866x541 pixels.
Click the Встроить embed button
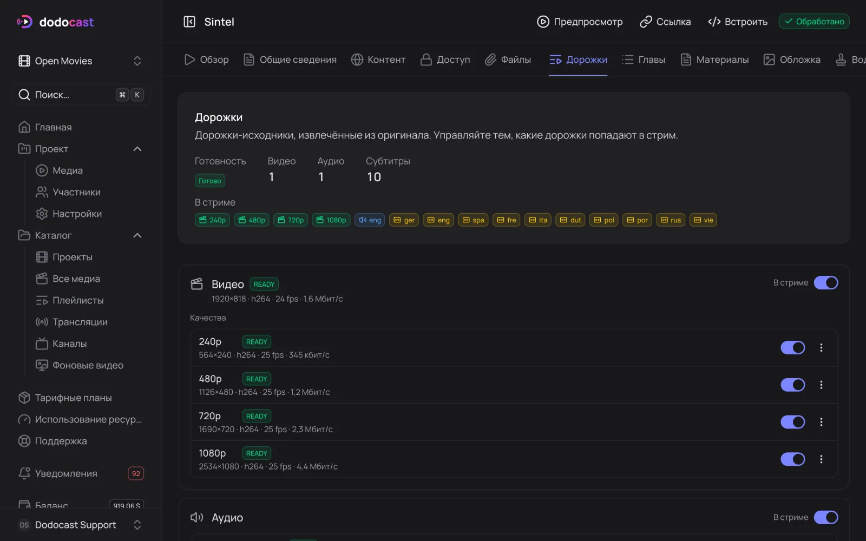tap(738, 22)
